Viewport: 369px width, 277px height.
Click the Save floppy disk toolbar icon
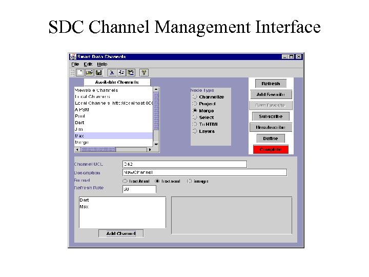click(x=98, y=72)
